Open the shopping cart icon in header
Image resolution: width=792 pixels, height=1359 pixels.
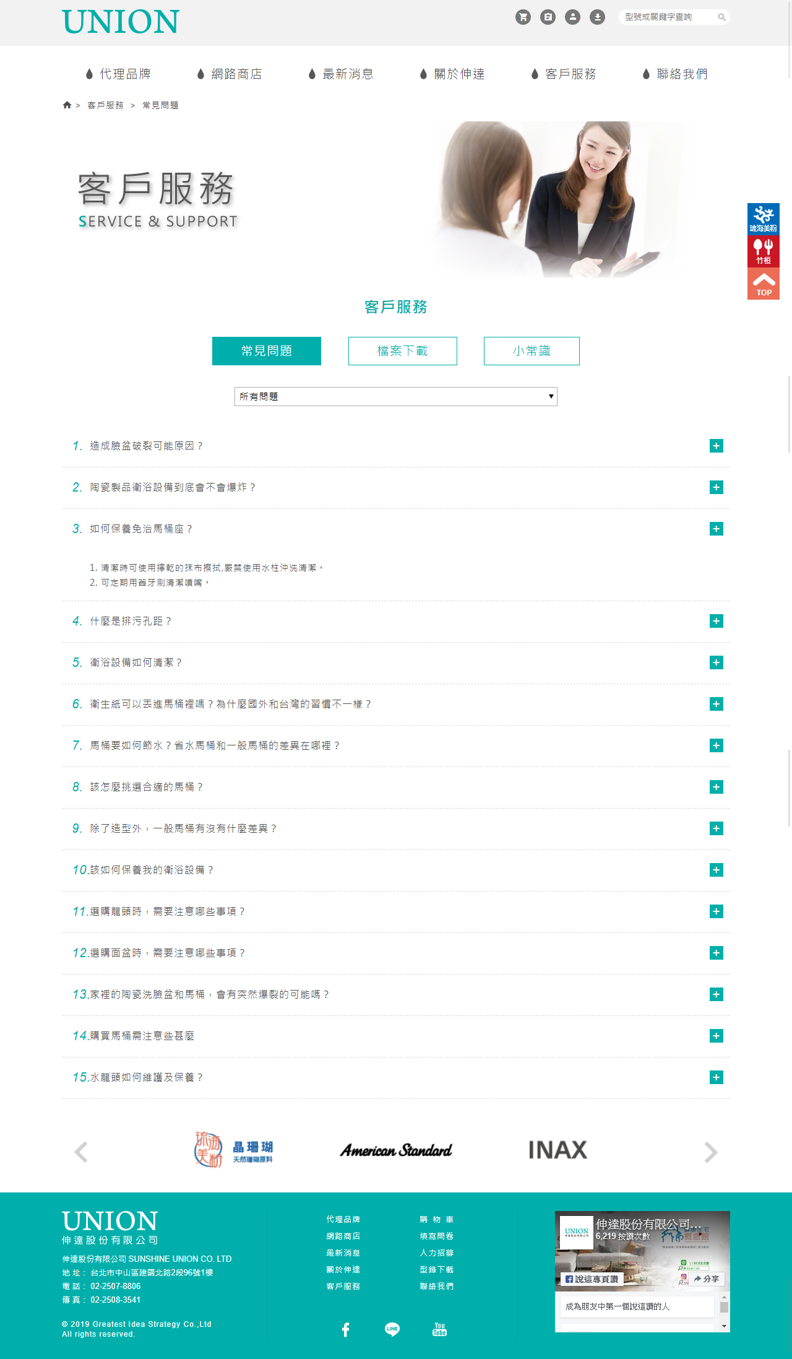(523, 17)
